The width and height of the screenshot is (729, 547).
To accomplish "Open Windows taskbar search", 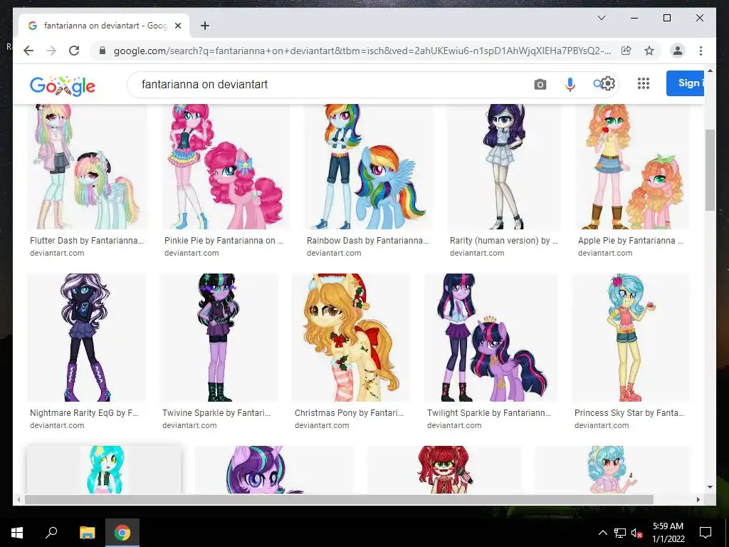I will click(51, 533).
